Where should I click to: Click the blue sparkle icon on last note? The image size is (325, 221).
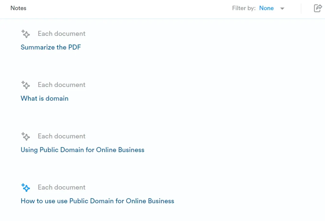click(25, 187)
